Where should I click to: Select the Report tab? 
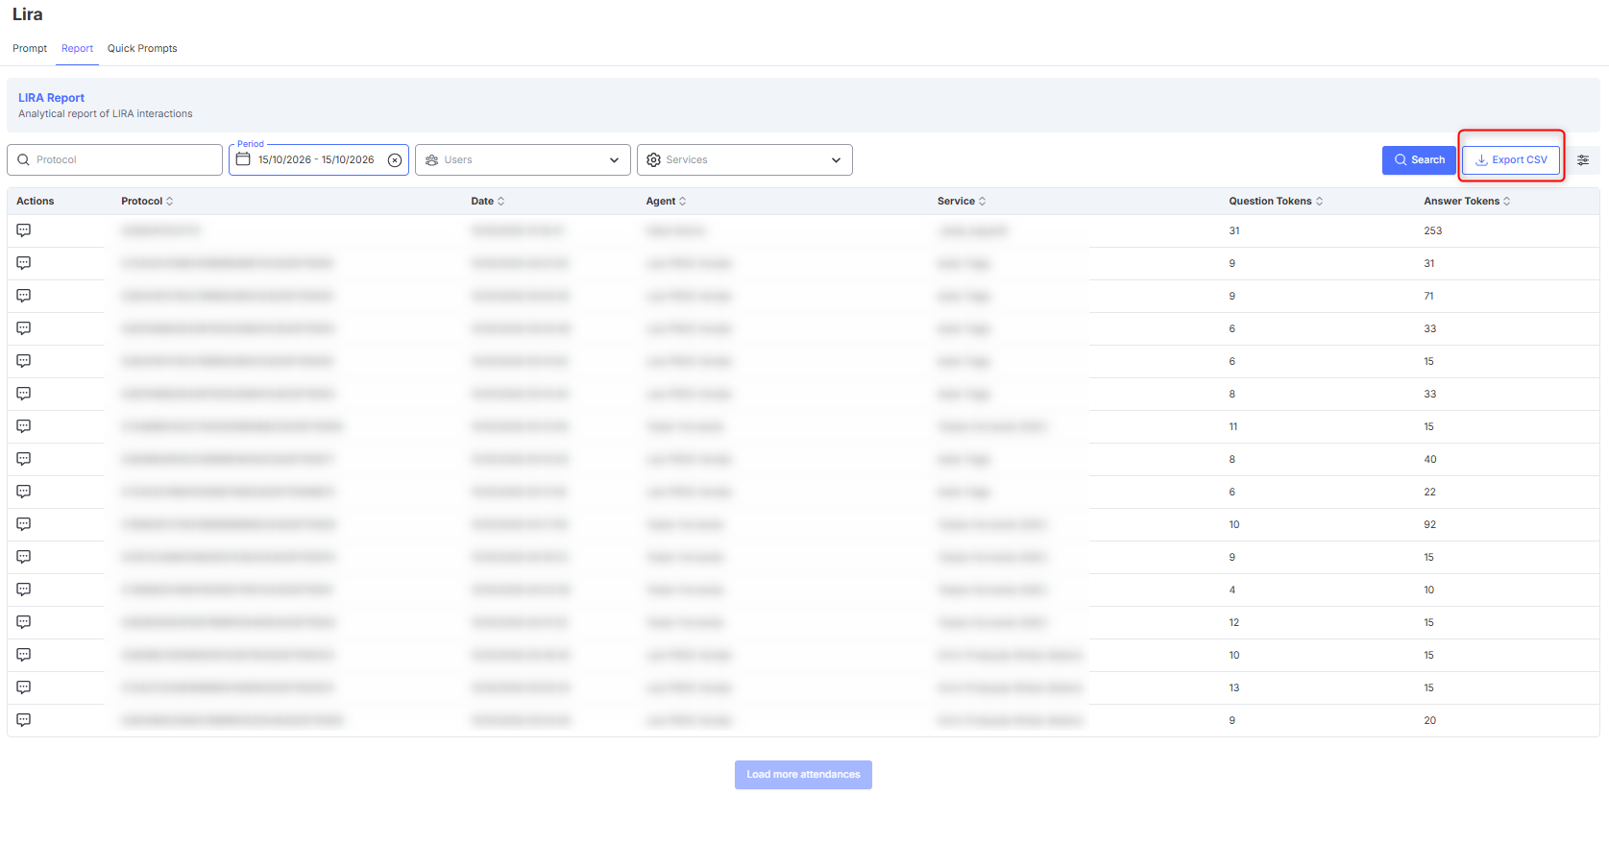pos(77,48)
